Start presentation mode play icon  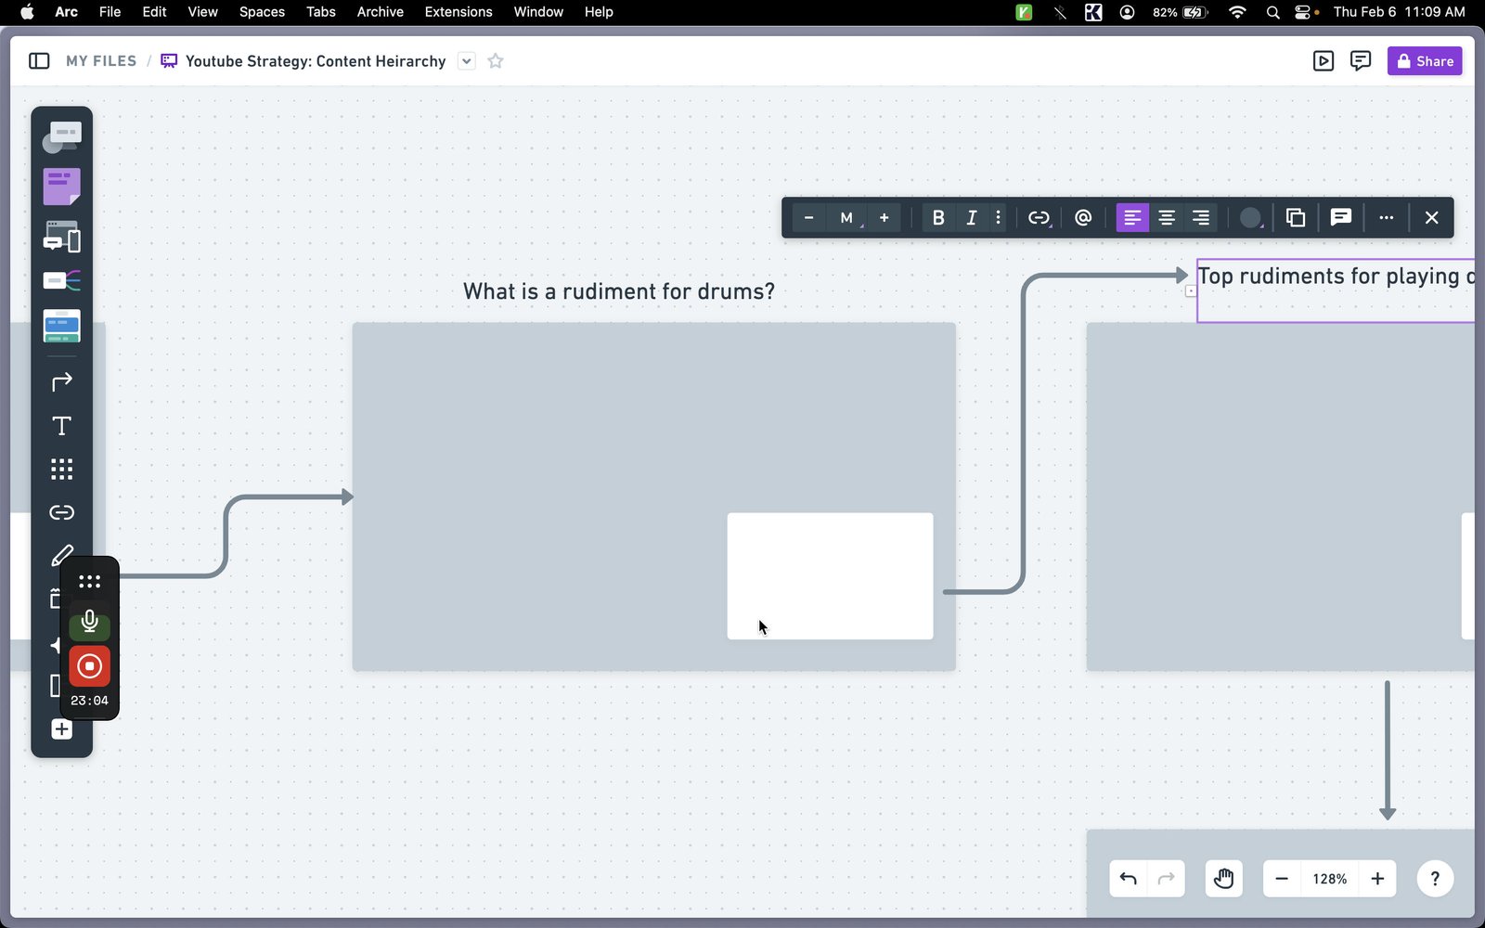[x=1324, y=61]
